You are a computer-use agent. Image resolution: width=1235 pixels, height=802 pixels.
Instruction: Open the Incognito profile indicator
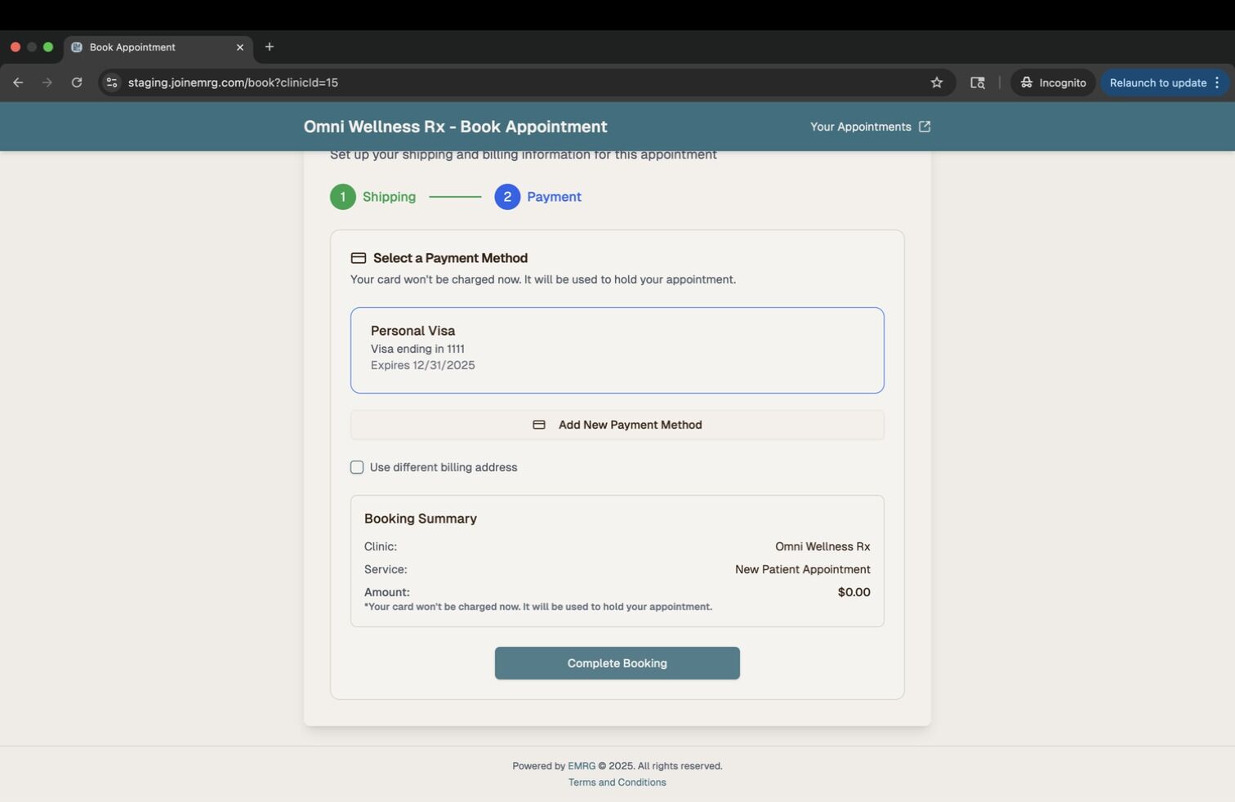[x=1053, y=82]
